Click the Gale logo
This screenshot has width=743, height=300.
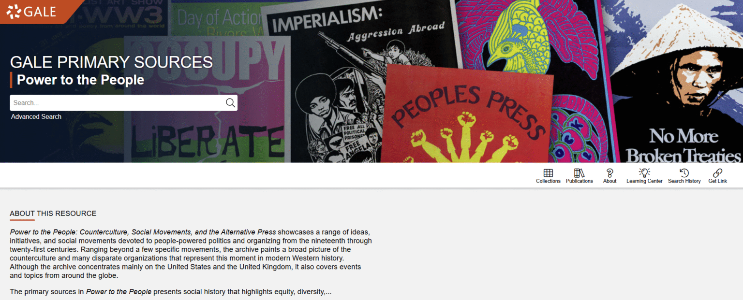pyautogui.click(x=31, y=12)
